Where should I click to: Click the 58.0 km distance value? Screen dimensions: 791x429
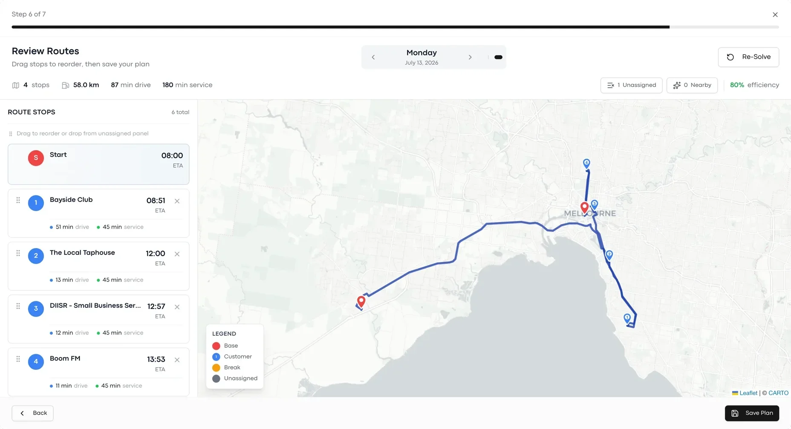(x=86, y=85)
